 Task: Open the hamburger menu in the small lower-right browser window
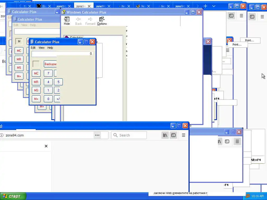pyautogui.click(x=237, y=141)
